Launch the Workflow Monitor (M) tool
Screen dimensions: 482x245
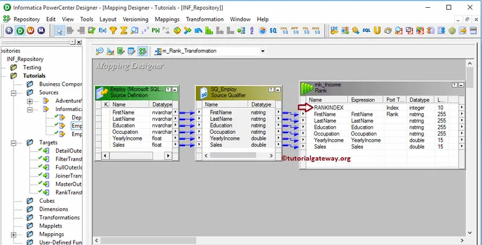41,31
